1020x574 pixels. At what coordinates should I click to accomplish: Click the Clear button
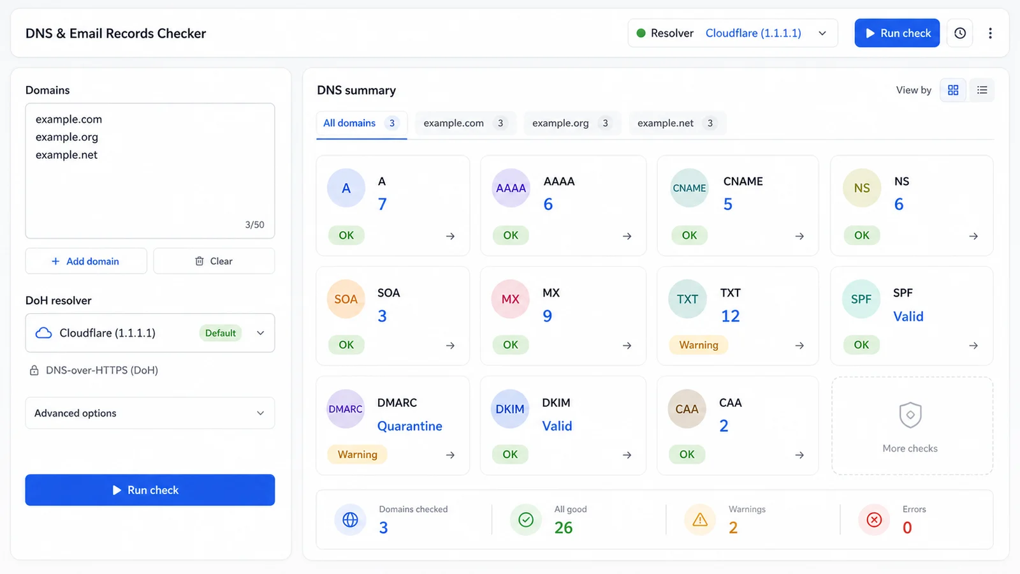coord(214,261)
